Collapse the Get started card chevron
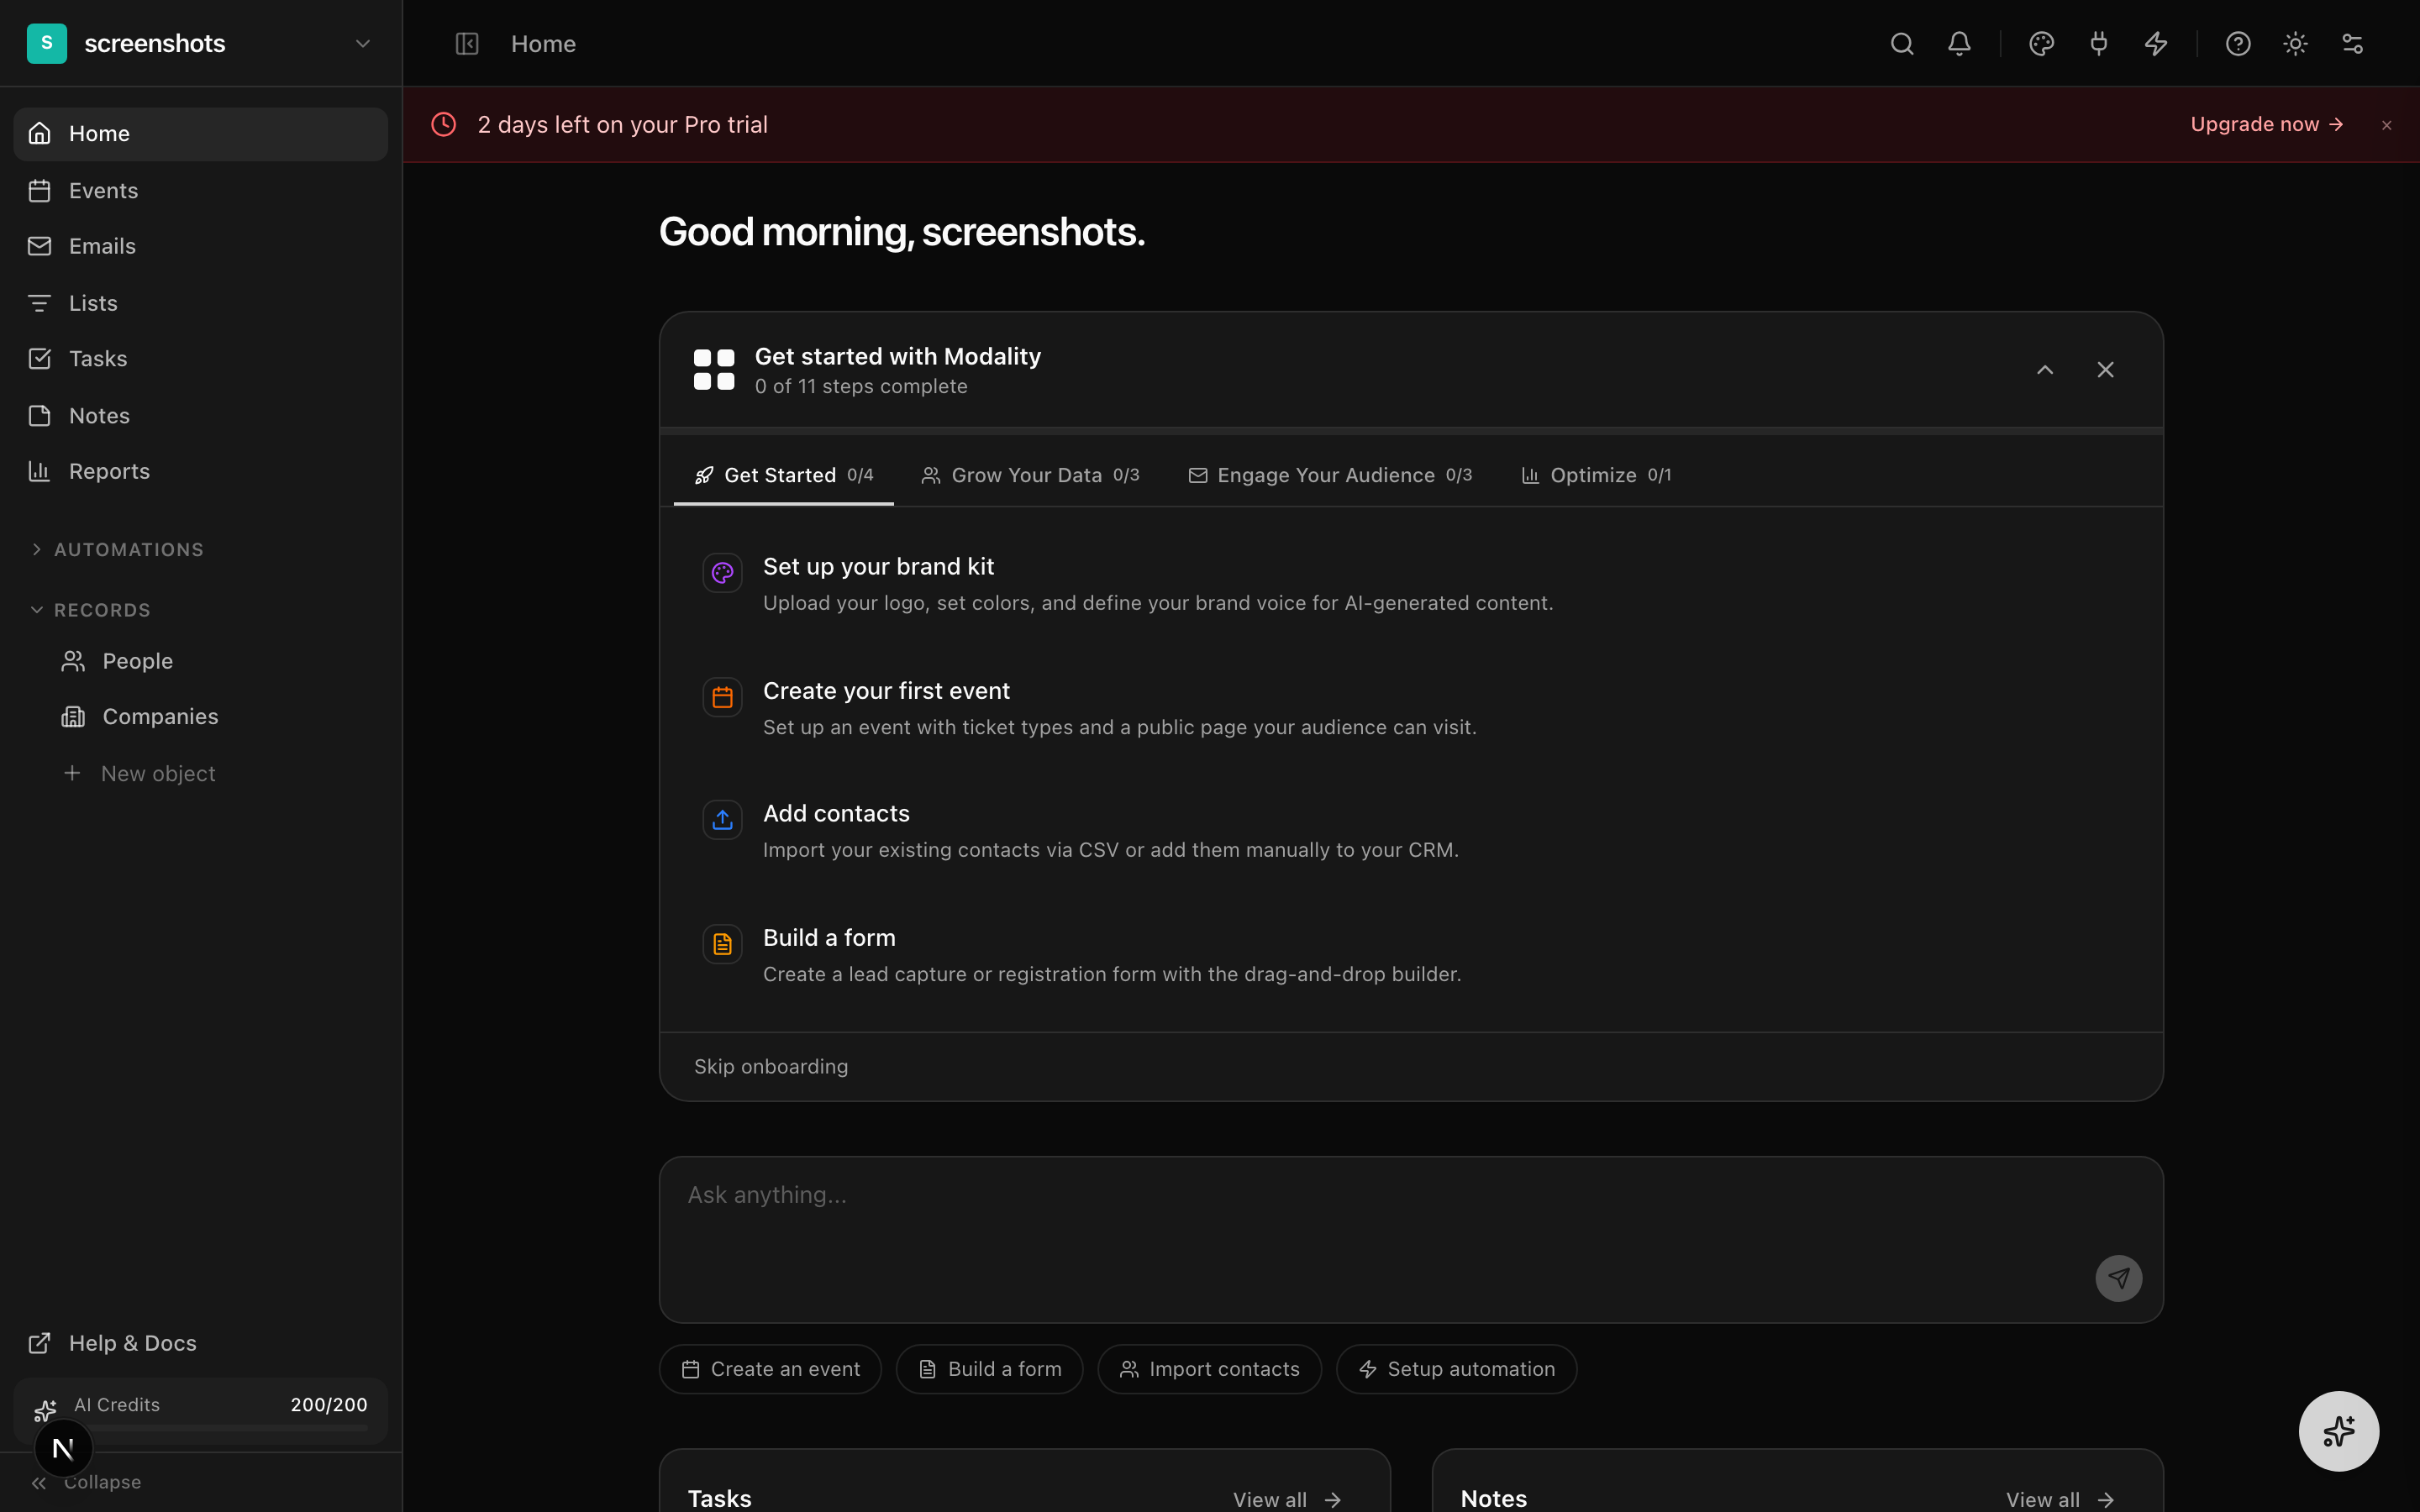Image resolution: width=2420 pixels, height=1512 pixels. tap(2045, 370)
